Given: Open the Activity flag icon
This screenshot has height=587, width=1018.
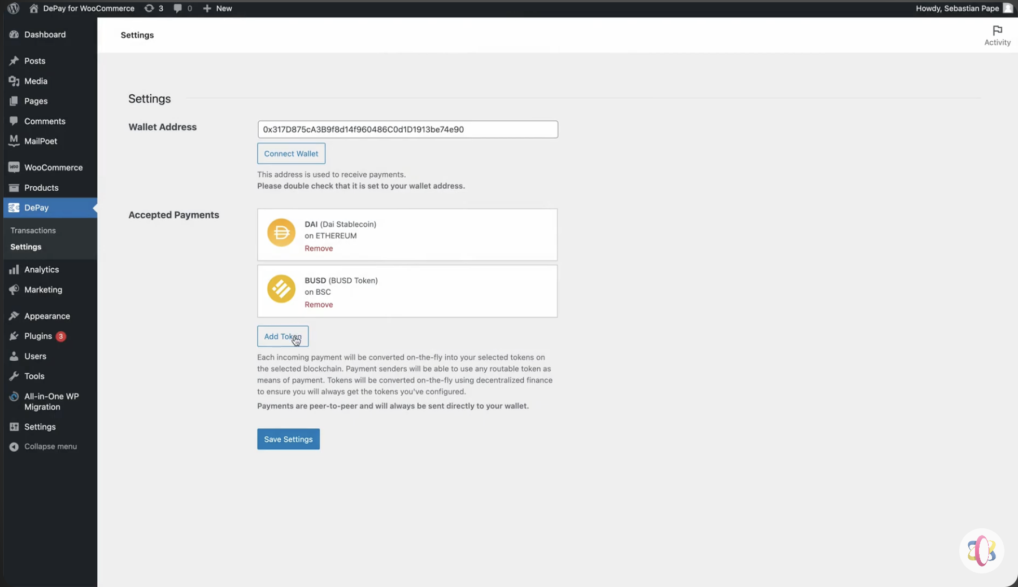Looking at the screenshot, I should [997, 30].
